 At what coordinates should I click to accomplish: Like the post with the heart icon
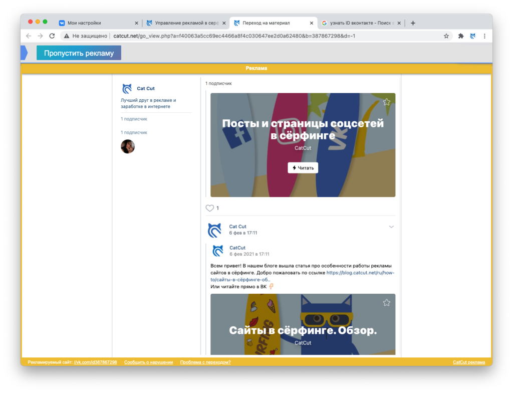click(210, 208)
